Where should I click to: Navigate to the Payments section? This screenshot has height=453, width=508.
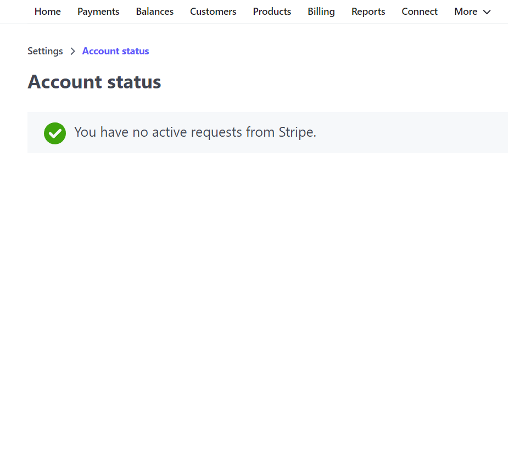[98, 12]
